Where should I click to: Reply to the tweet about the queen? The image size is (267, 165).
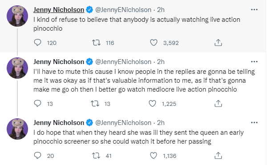pyautogui.click(x=37, y=156)
